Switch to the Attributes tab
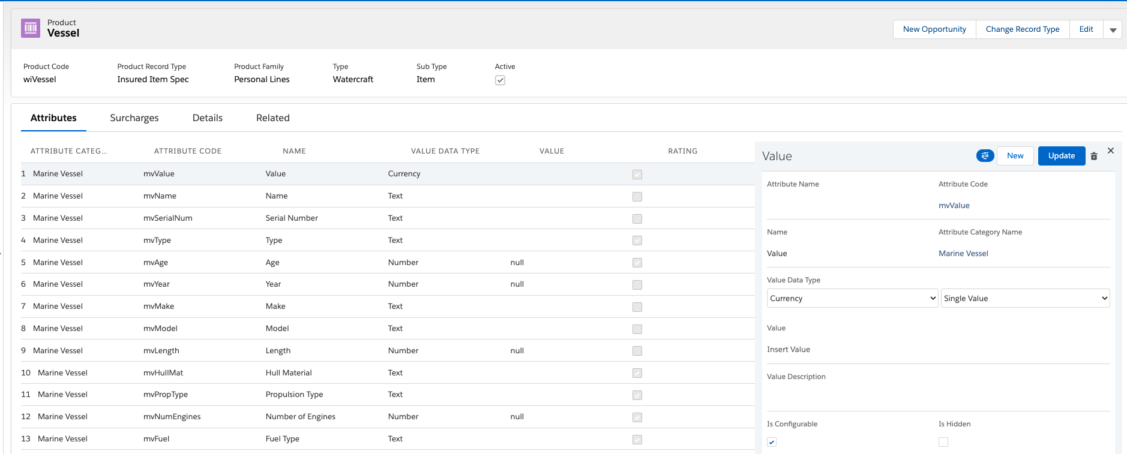 [x=53, y=118]
